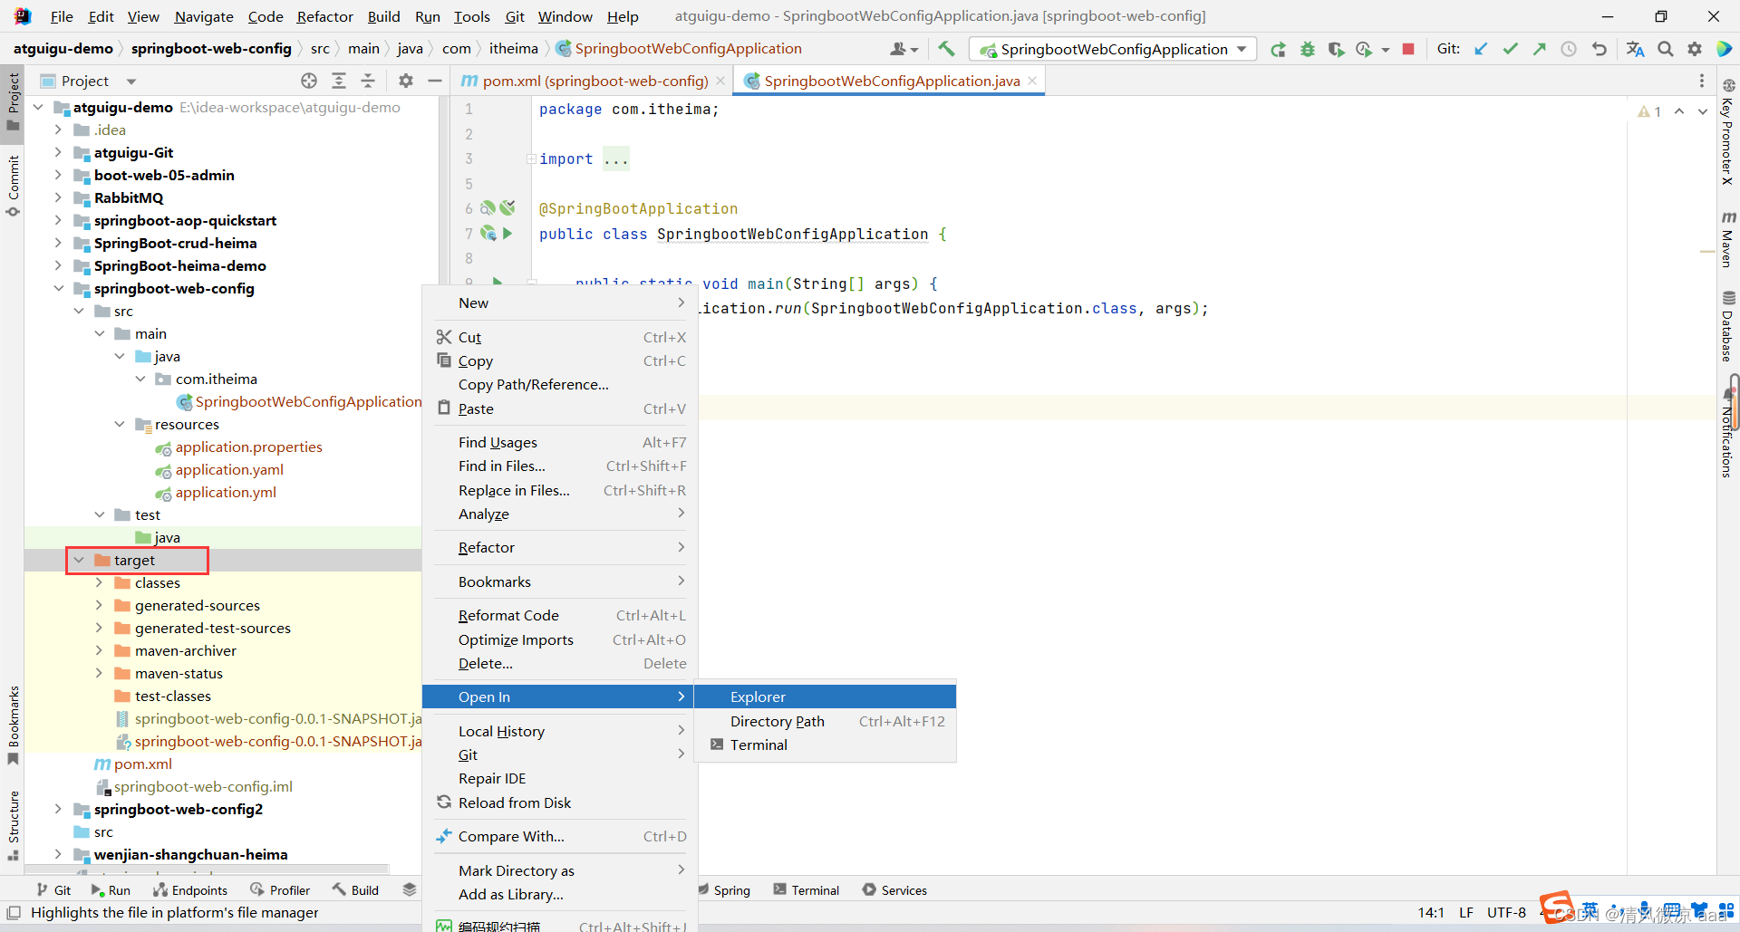
Task: Expand the springboot-web-config2 module
Action: tap(58, 809)
